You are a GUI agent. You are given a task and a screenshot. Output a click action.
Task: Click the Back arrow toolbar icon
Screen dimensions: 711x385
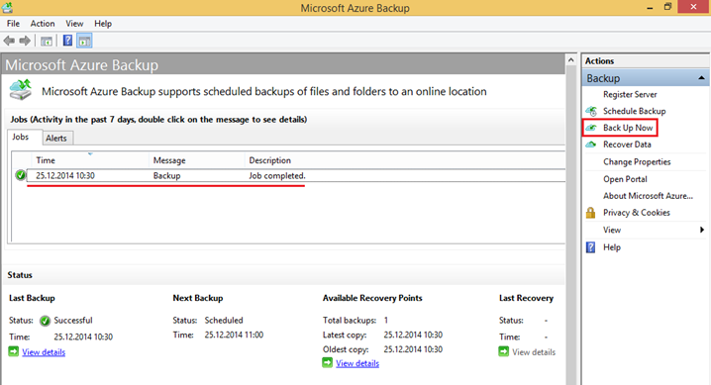click(x=9, y=41)
